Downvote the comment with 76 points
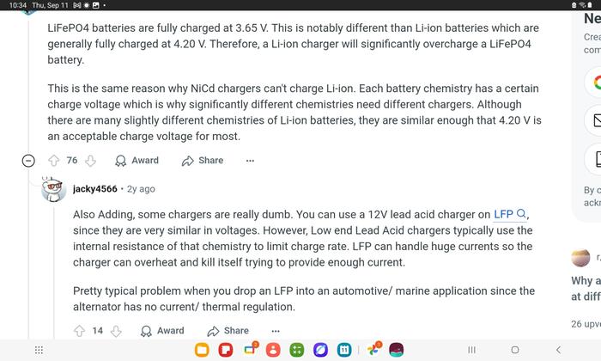This screenshot has height=361, width=601. tap(91, 160)
